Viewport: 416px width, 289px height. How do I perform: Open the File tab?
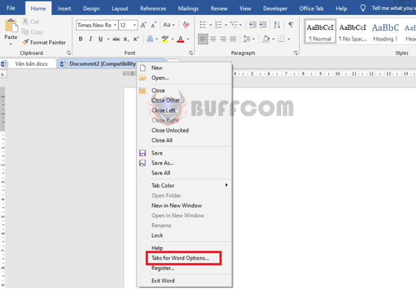pyautogui.click(x=11, y=8)
